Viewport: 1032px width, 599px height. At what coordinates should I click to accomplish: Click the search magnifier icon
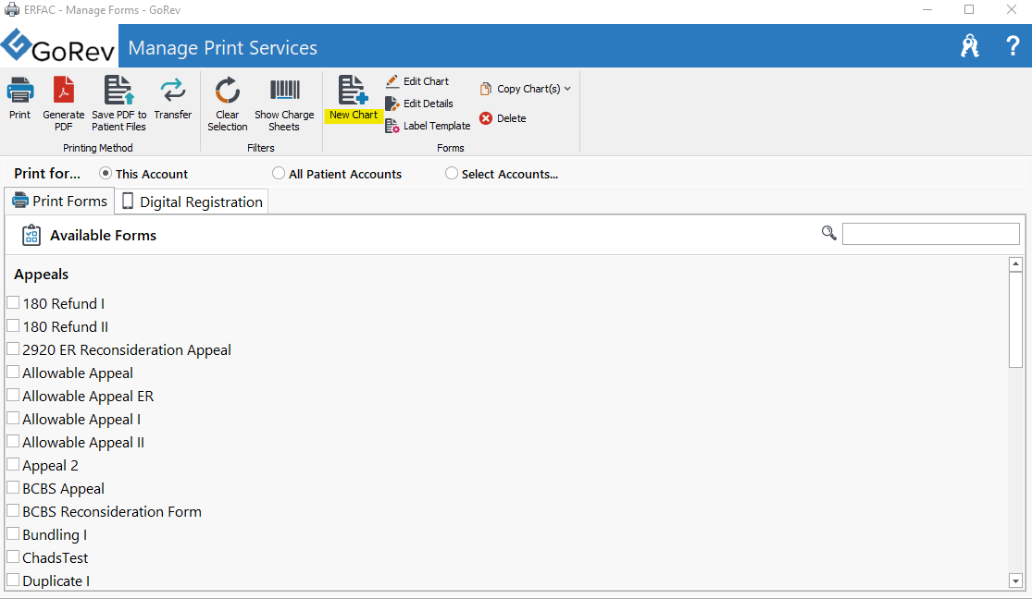828,233
